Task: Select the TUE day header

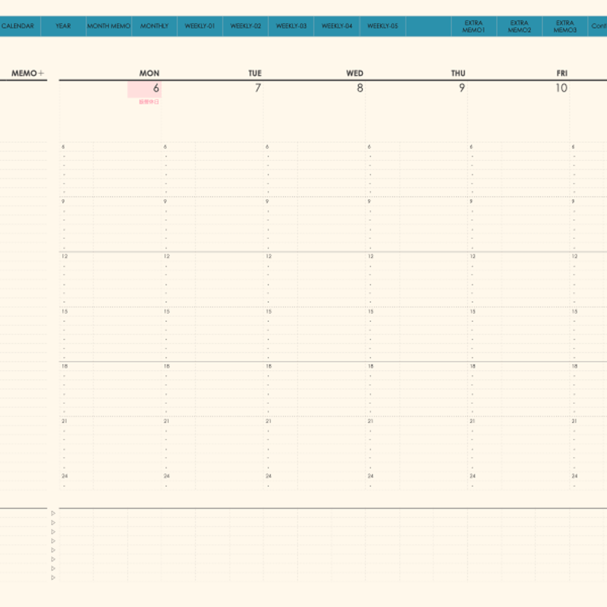Action: coord(255,73)
